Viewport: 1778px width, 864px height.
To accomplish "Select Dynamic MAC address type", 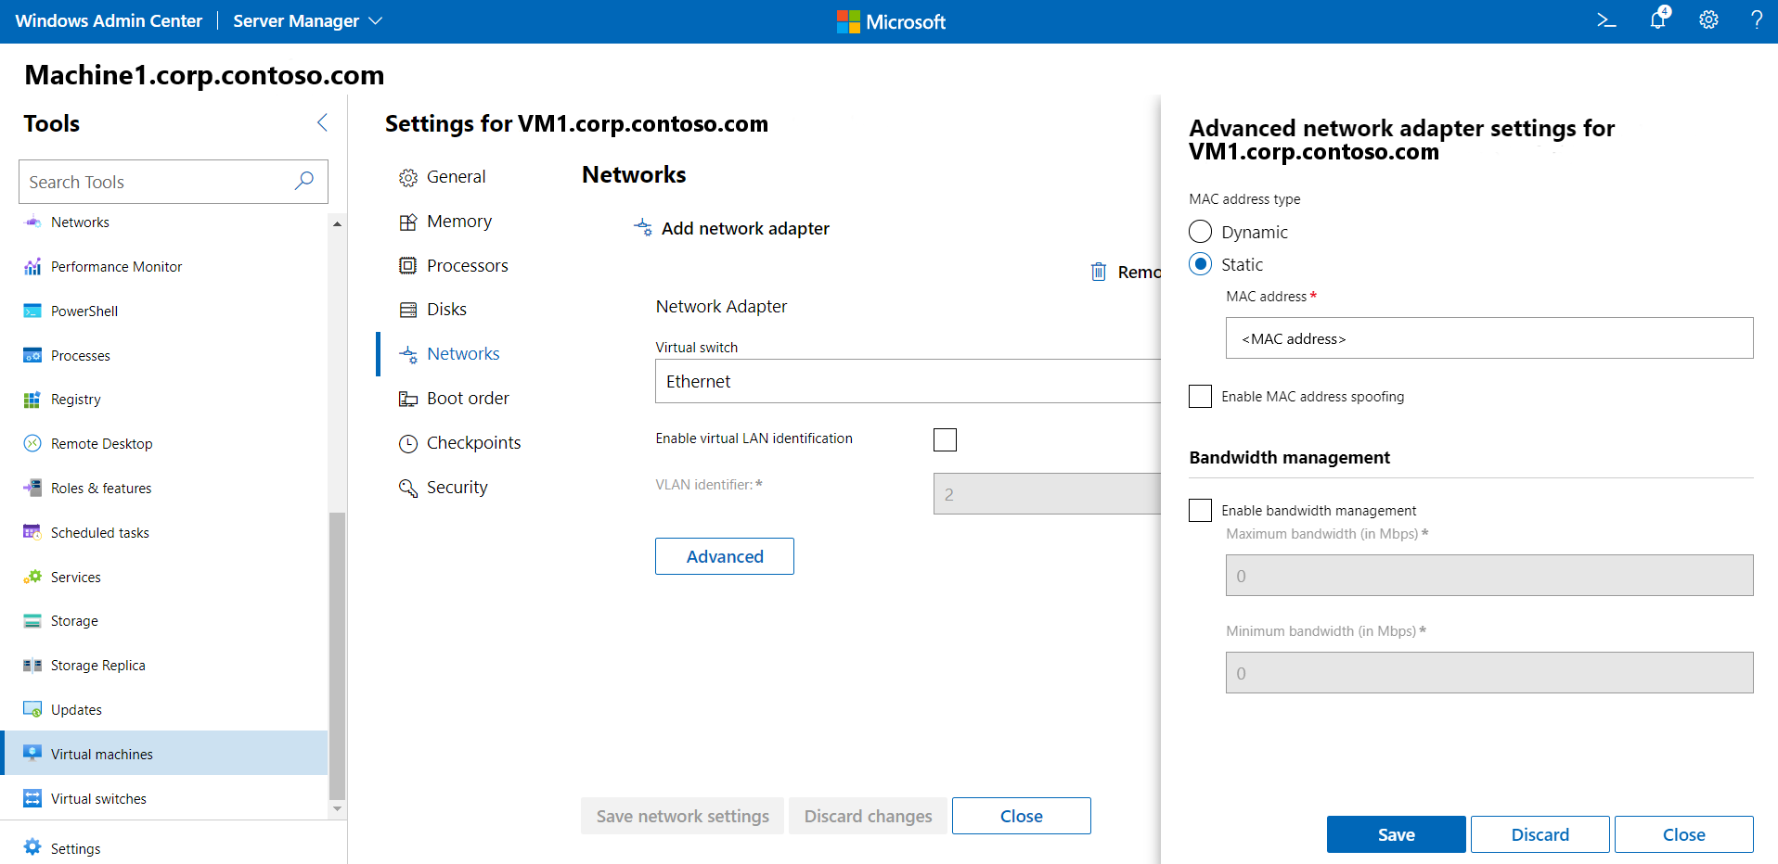I will coord(1200,231).
